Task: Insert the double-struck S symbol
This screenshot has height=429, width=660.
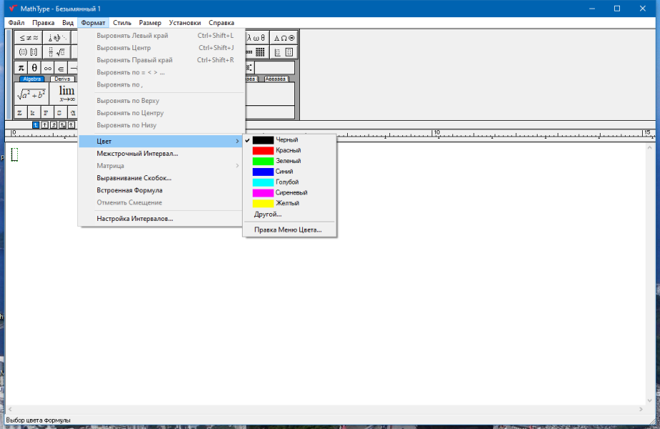Action: [x=59, y=112]
